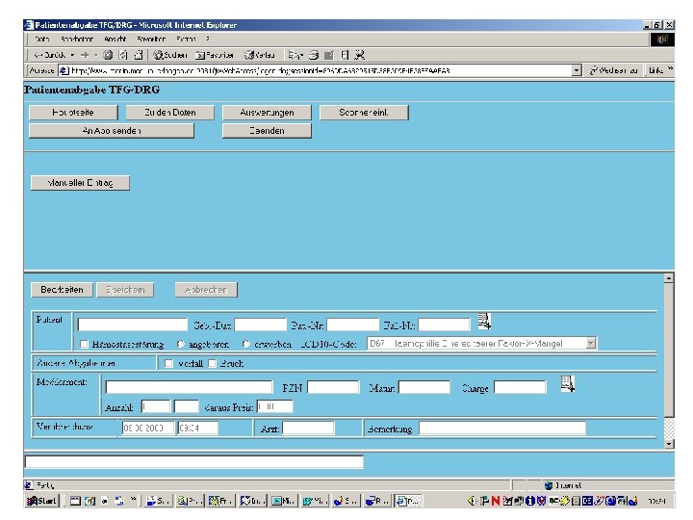Click the Stop loading icon in toolbar
The height and width of the screenshot is (520, 693).
[x=108, y=55]
